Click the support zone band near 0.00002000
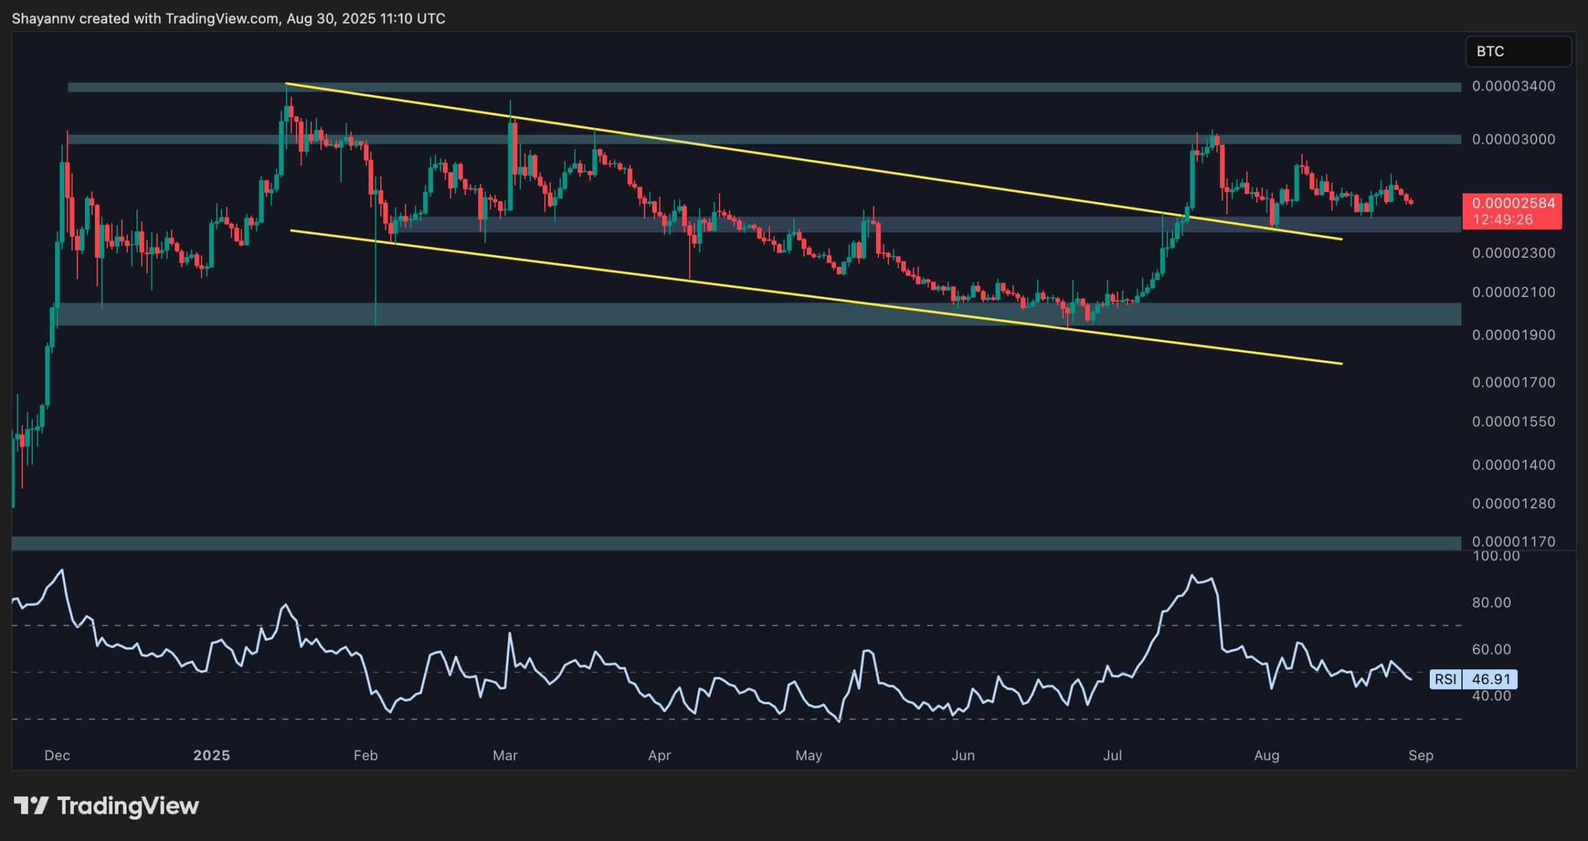The height and width of the screenshot is (841, 1588). pyautogui.click(x=620, y=314)
